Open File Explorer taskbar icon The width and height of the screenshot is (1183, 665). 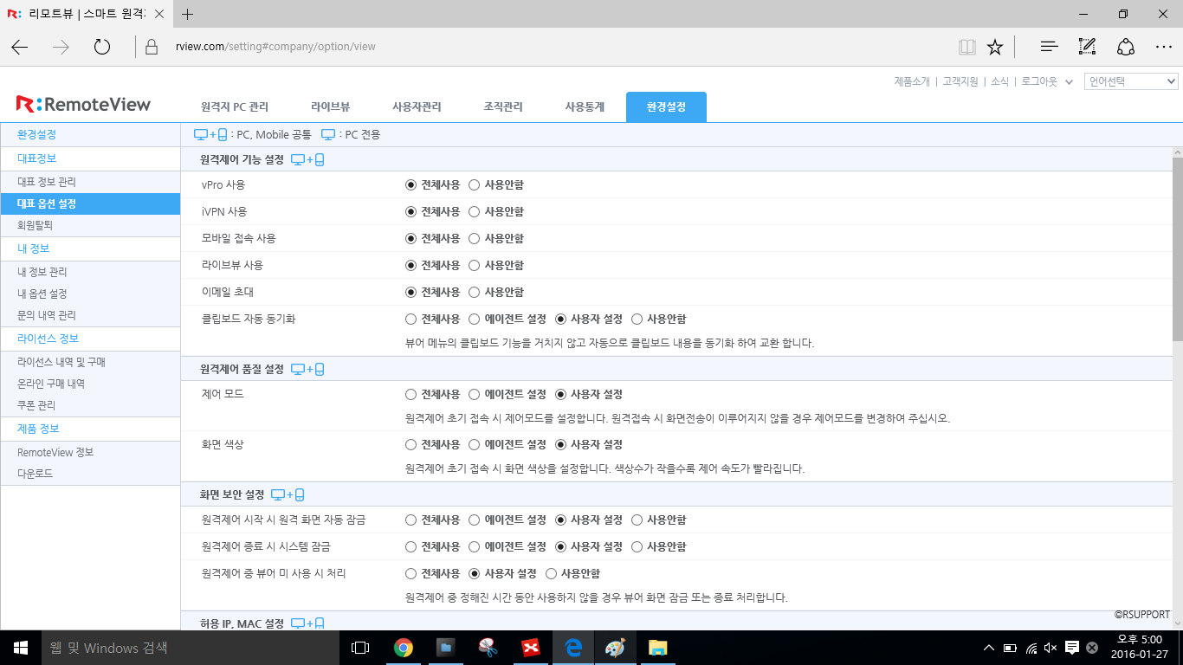pos(657,648)
